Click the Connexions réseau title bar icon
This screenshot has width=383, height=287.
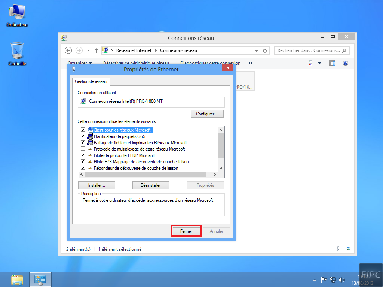click(64, 38)
